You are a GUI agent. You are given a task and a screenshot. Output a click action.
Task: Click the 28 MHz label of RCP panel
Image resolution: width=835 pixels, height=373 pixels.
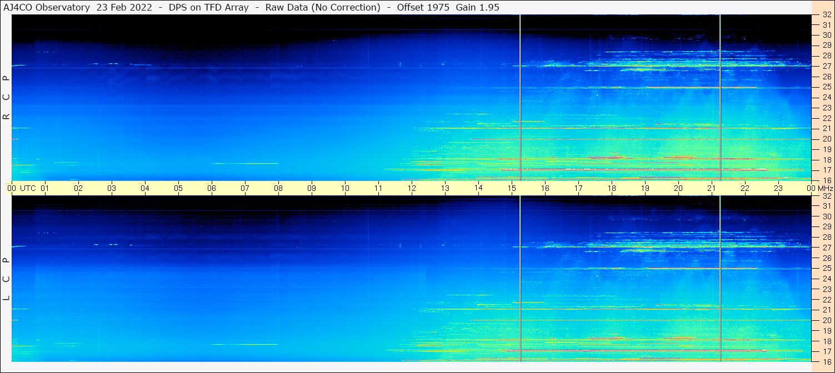[x=827, y=56]
